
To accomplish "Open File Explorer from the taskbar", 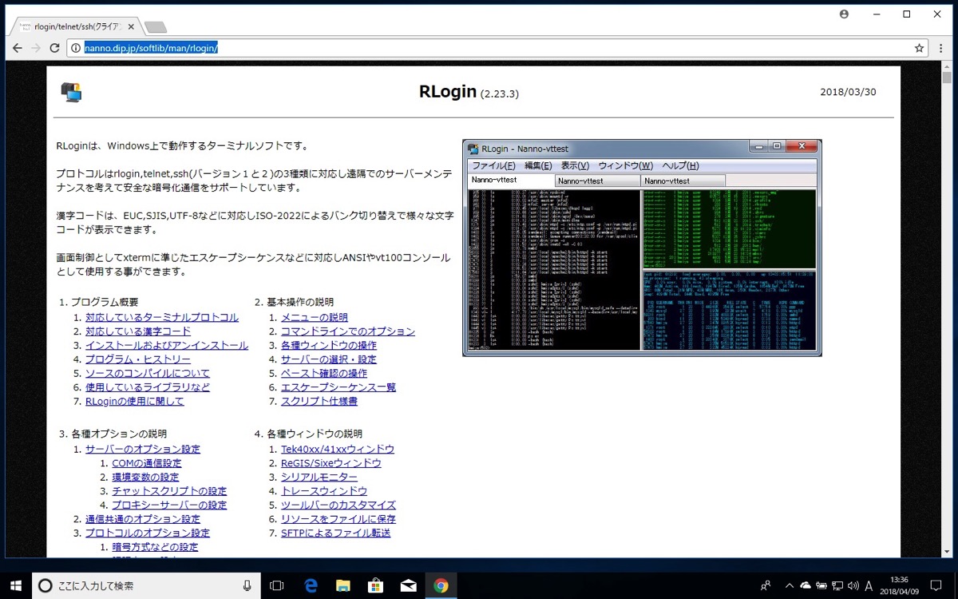I will 342,585.
